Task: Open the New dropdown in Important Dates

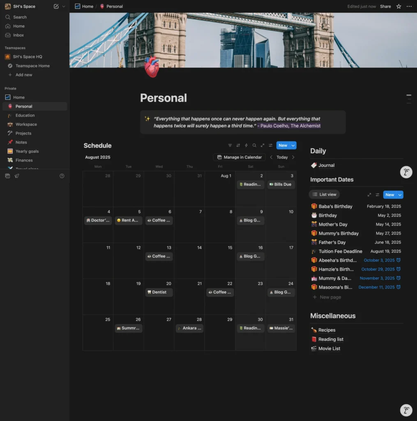Action: click(x=399, y=194)
